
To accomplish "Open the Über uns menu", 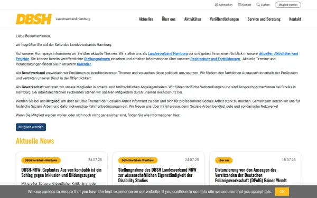I will tap(169, 19).
